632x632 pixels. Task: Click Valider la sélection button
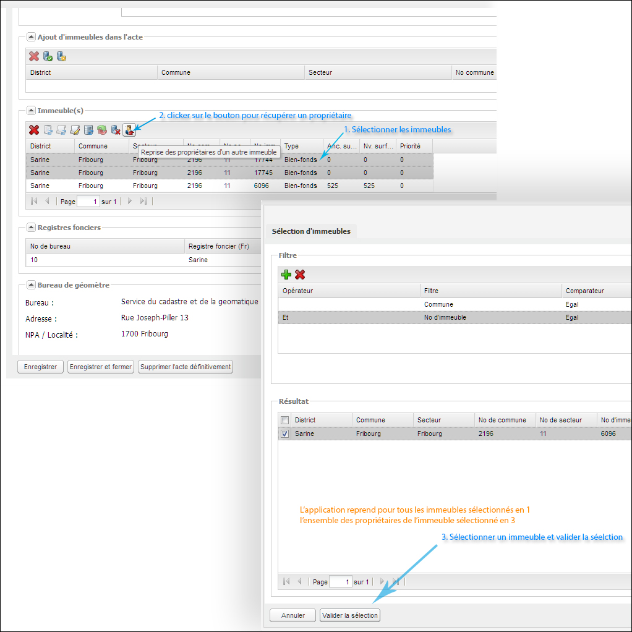pyautogui.click(x=349, y=615)
